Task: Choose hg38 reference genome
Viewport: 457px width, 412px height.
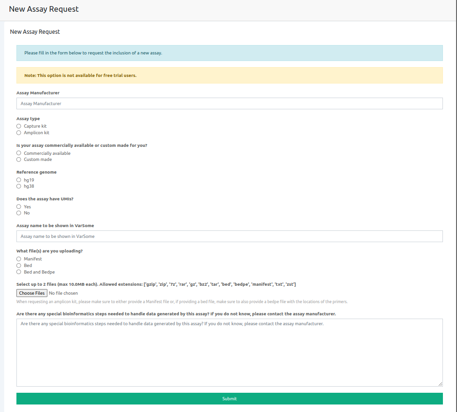Action: [19, 186]
